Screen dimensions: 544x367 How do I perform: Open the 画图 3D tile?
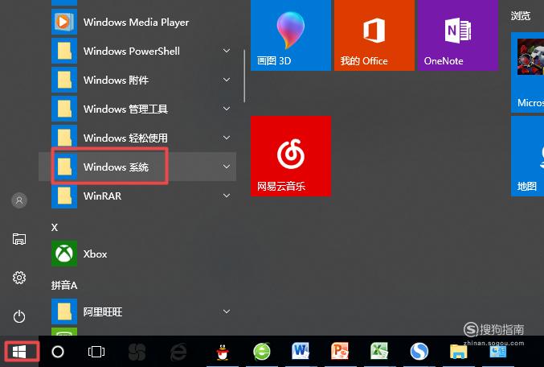pyautogui.click(x=291, y=35)
